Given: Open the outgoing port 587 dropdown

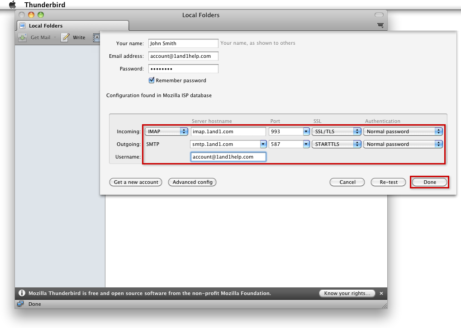Looking at the screenshot, I should [306, 144].
